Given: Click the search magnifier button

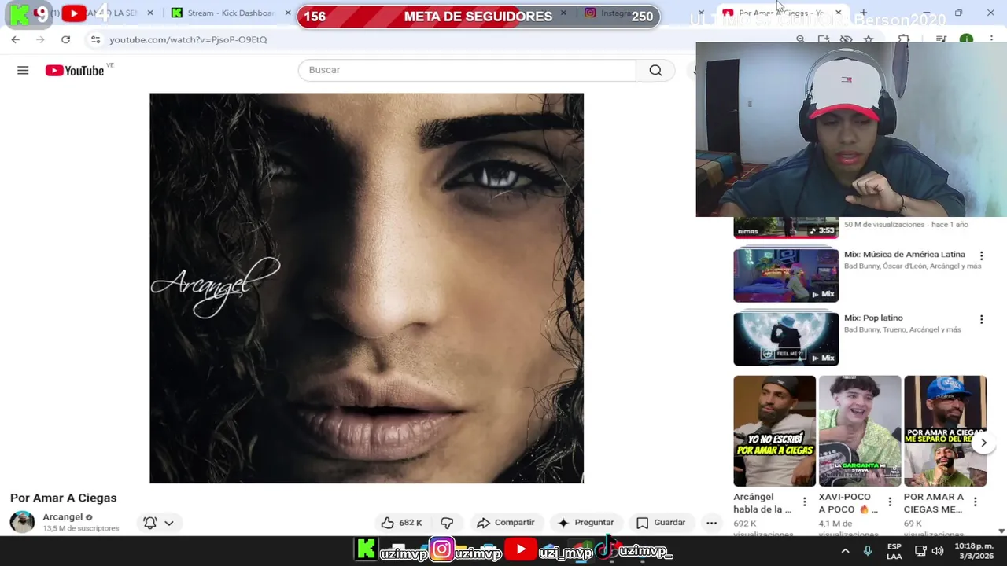Looking at the screenshot, I should click(655, 70).
